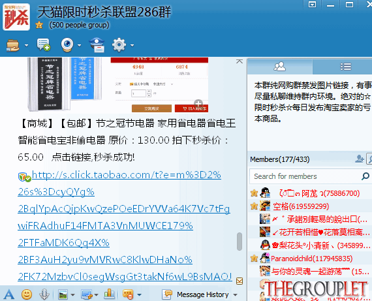Expand the message block dropdown arrow

pyautogui.click(x=139, y=295)
